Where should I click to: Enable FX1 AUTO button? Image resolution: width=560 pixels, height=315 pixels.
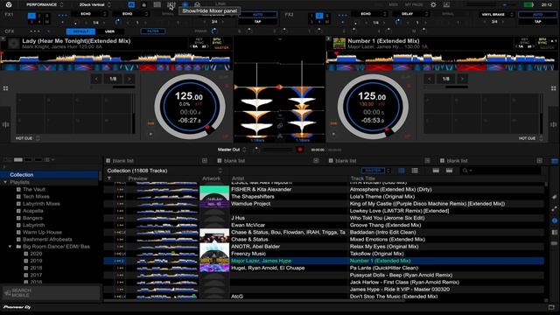[257, 15]
